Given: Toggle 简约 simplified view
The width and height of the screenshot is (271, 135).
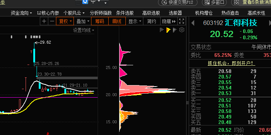Looking at the screenshot, I should pyautogui.click(x=152, y=21).
